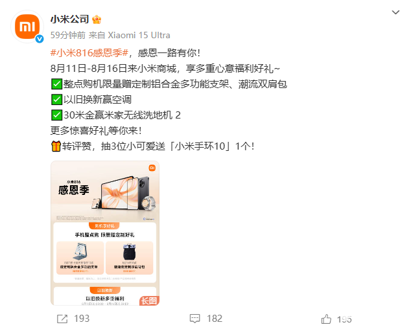
Task: Click the repost count 193
Action: [82, 319]
